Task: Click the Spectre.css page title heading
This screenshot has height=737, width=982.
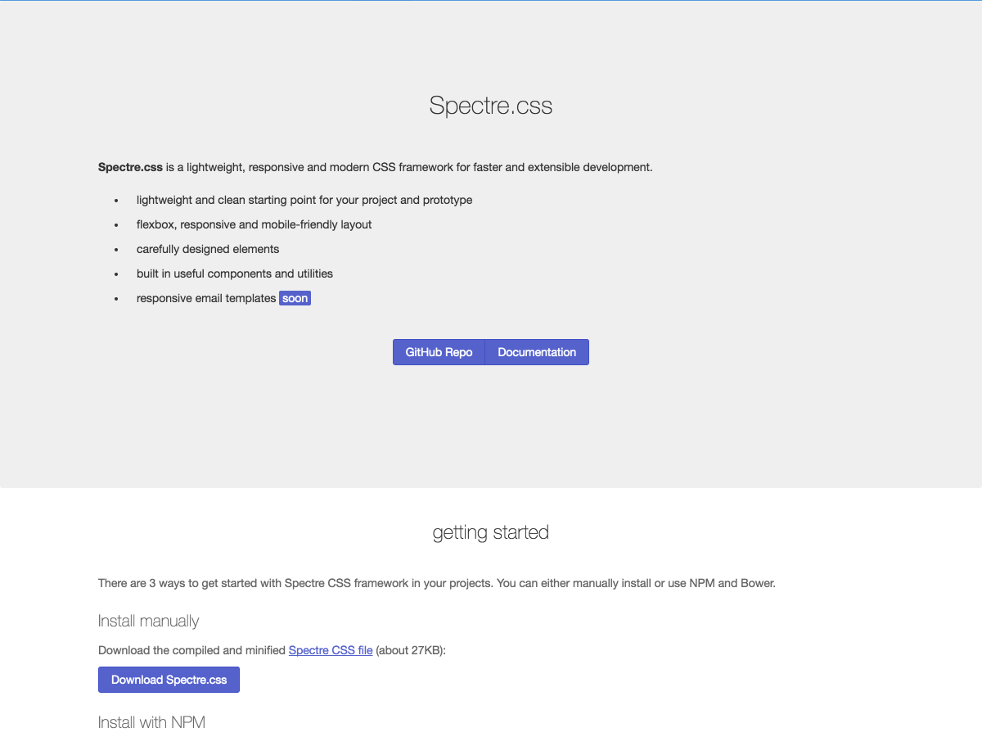Action: (491, 106)
